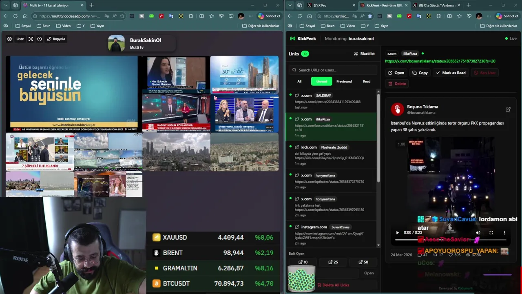
Task: Click Mark as Read
Action: click(x=451, y=73)
